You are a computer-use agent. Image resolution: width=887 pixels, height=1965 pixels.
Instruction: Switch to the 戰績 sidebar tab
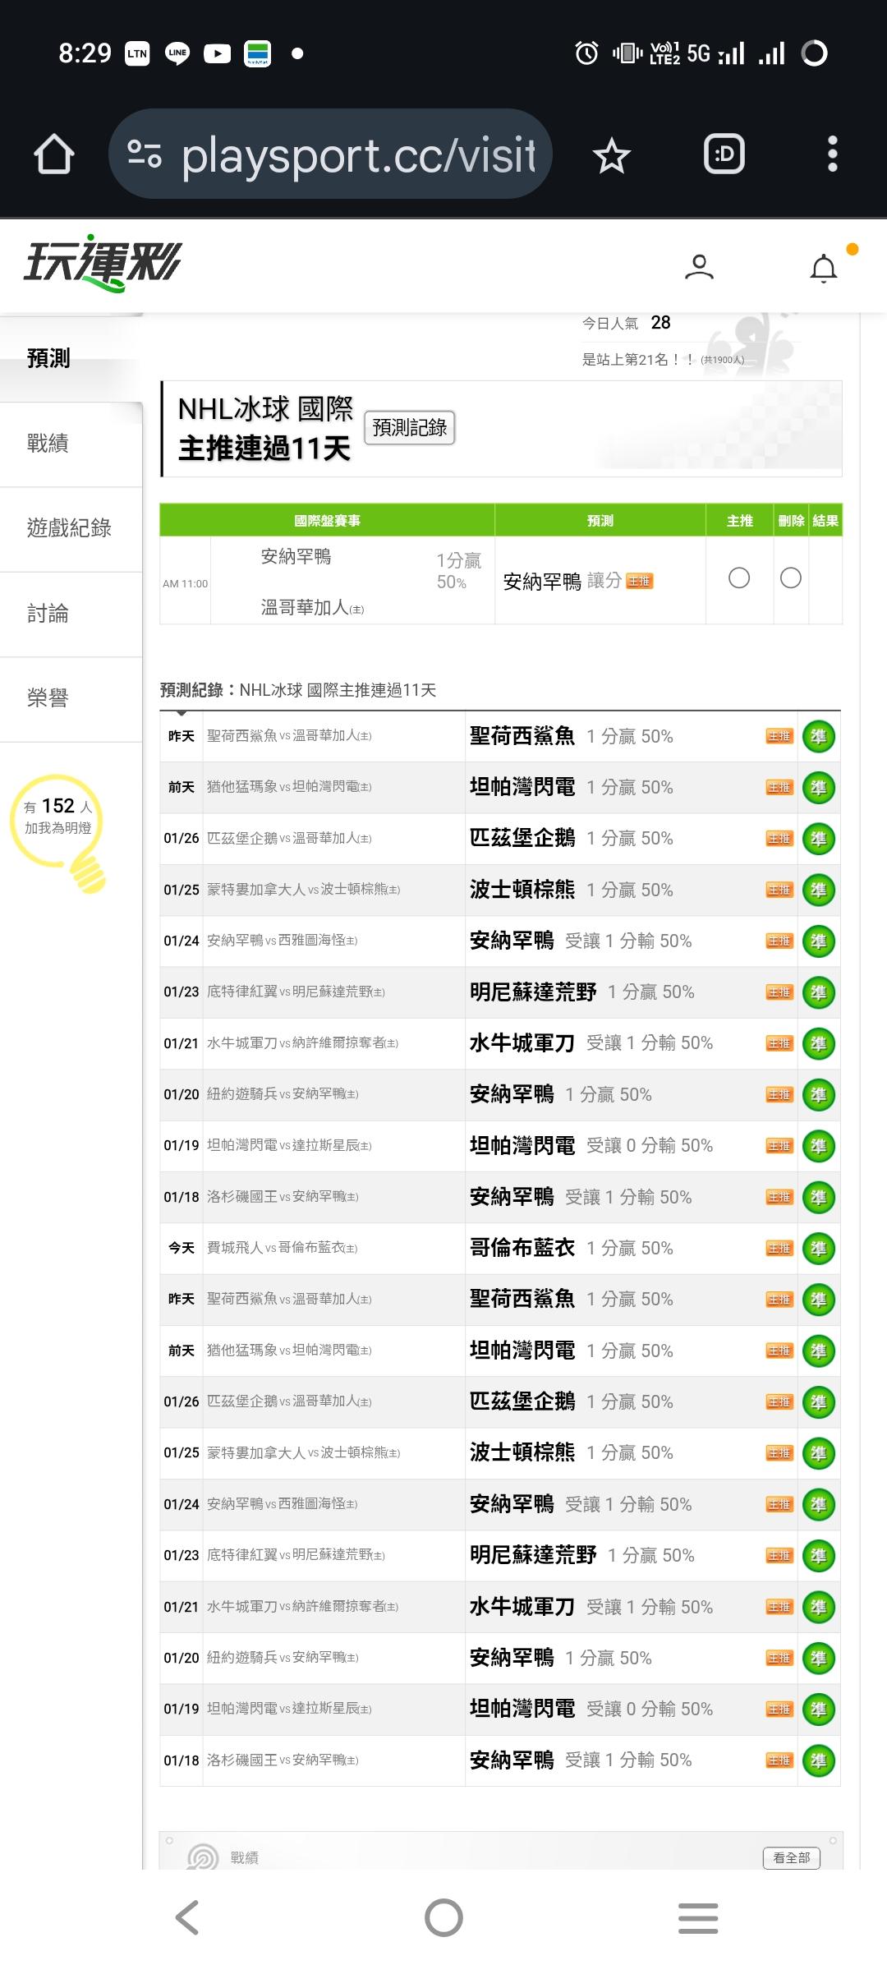[48, 444]
